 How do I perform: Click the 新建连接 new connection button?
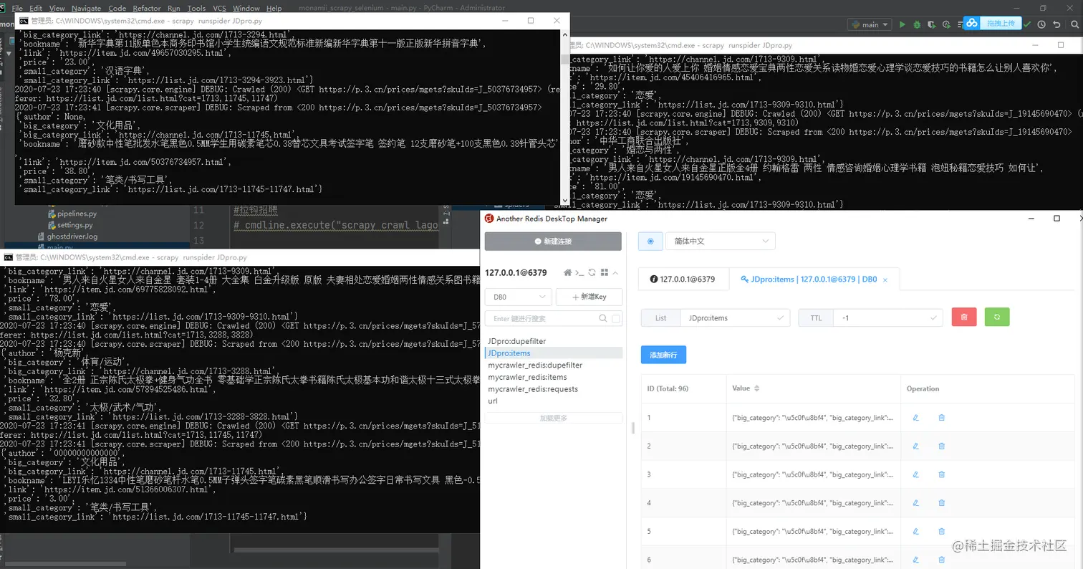point(553,242)
